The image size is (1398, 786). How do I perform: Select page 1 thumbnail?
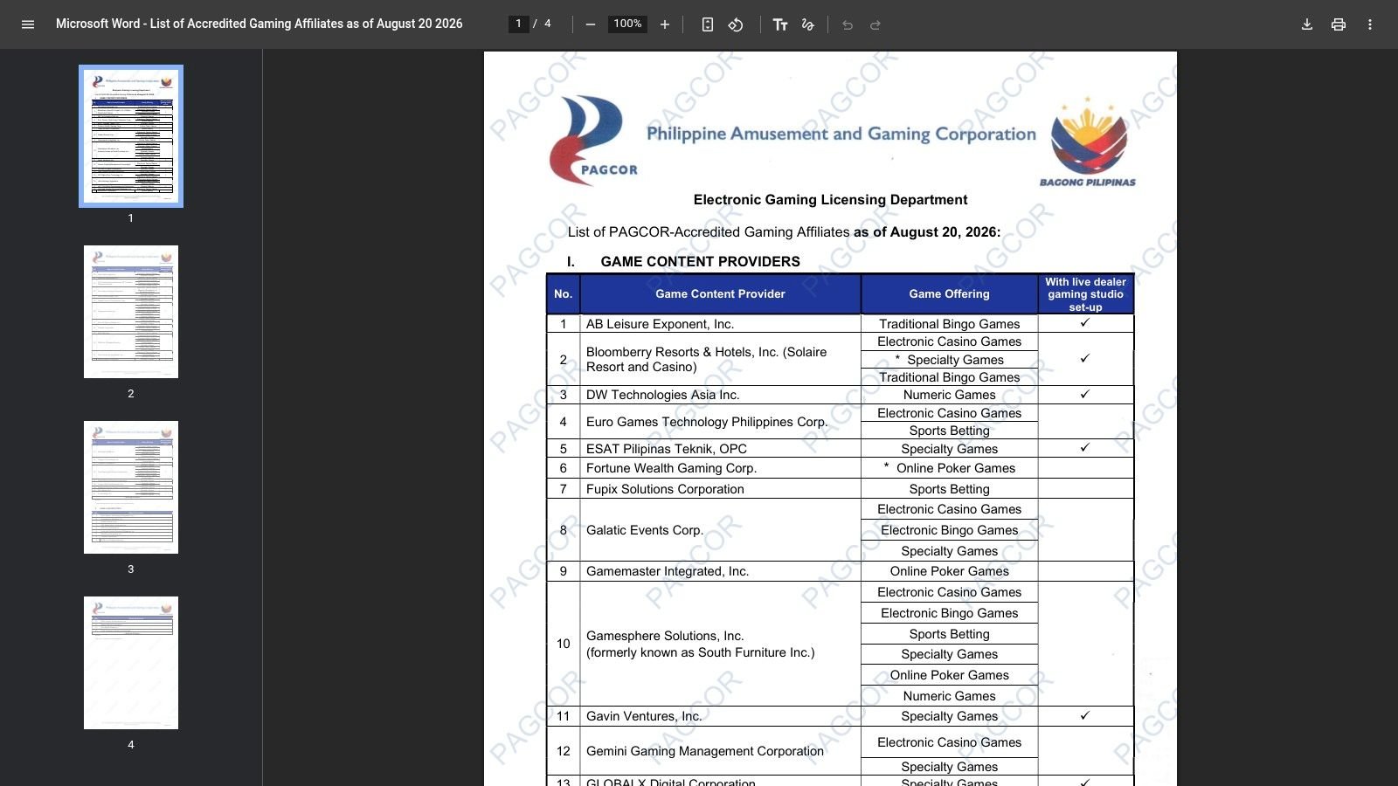tap(131, 136)
